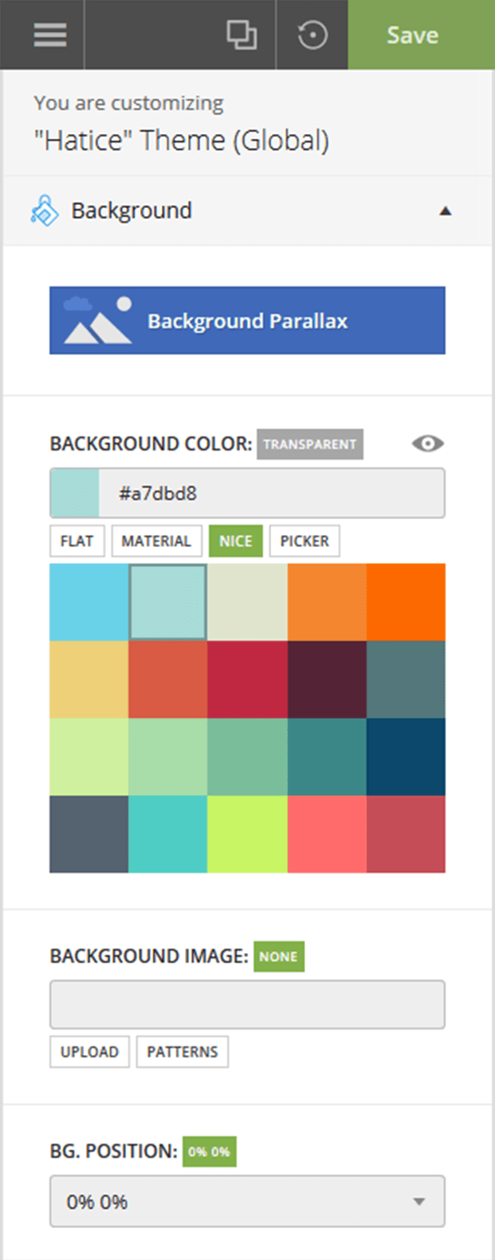This screenshot has height=1260, width=495.
Task: Click the 0% 0% badge next to BG. Position
Action: click(x=209, y=1152)
